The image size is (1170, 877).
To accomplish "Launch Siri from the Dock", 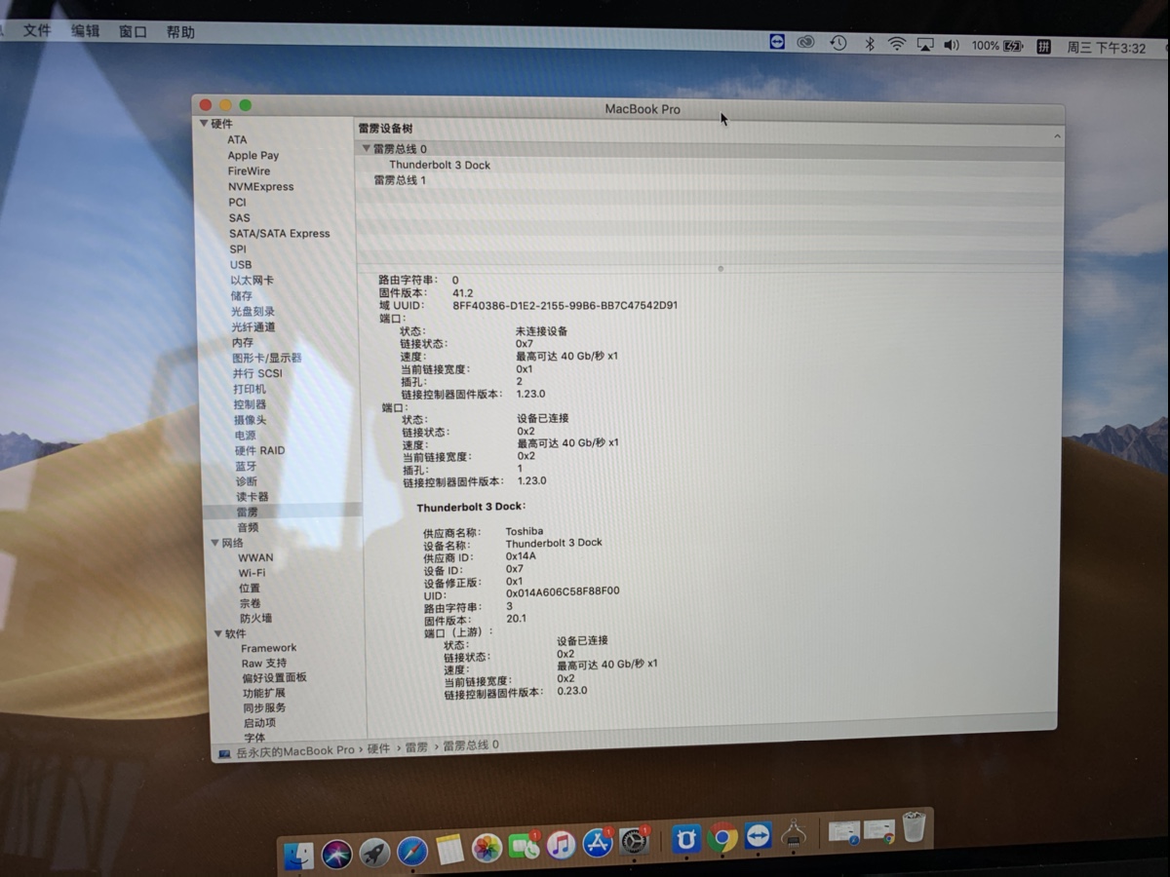I will pos(336,854).
